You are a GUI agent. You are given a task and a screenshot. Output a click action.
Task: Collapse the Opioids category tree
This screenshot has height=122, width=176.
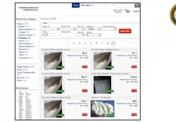pyautogui.click(x=17, y=27)
